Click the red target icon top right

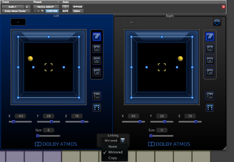(224, 7)
